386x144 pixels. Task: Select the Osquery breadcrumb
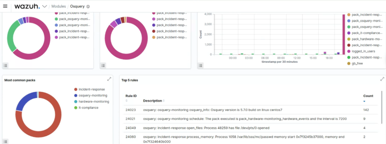(x=77, y=6)
